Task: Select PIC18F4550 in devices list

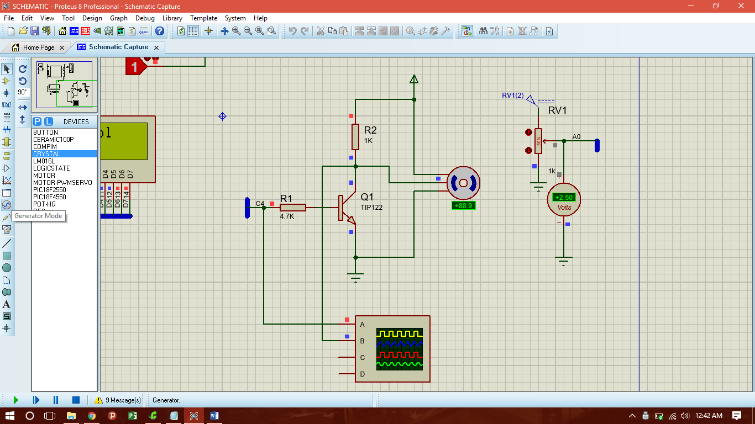Action: (x=64, y=197)
